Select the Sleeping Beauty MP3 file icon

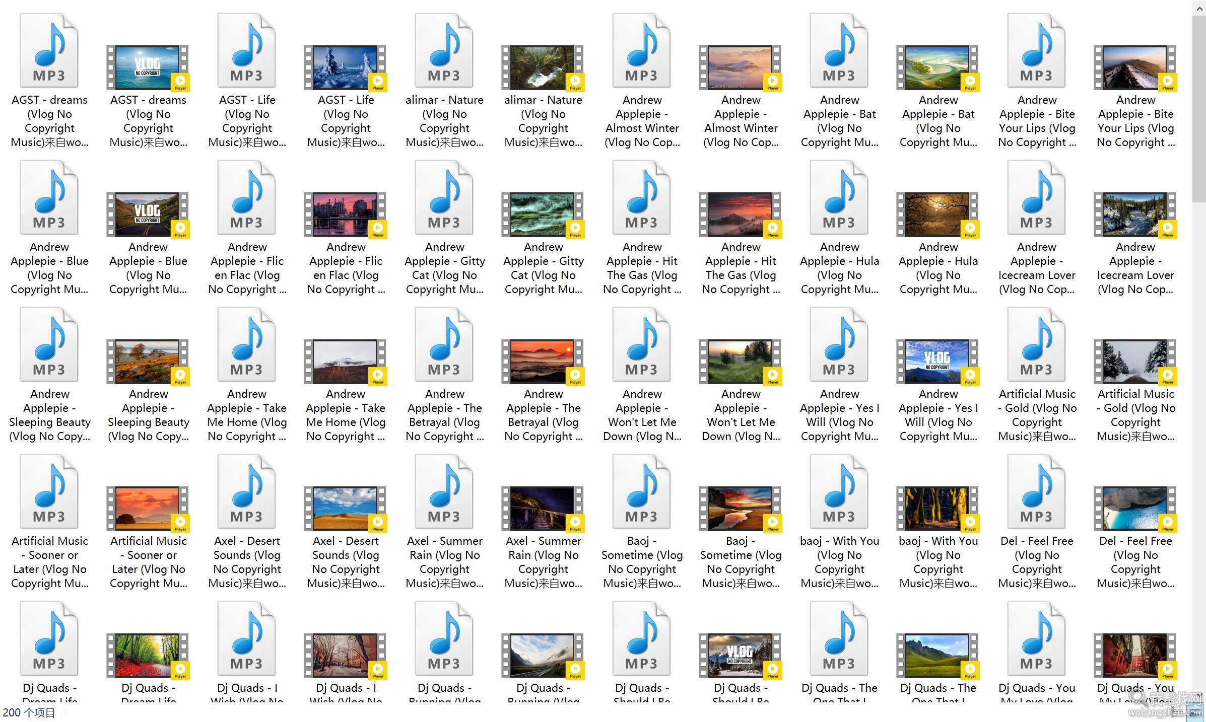[49, 344]
